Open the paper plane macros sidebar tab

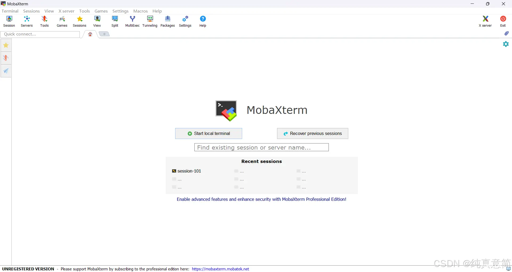coord(6,71)
